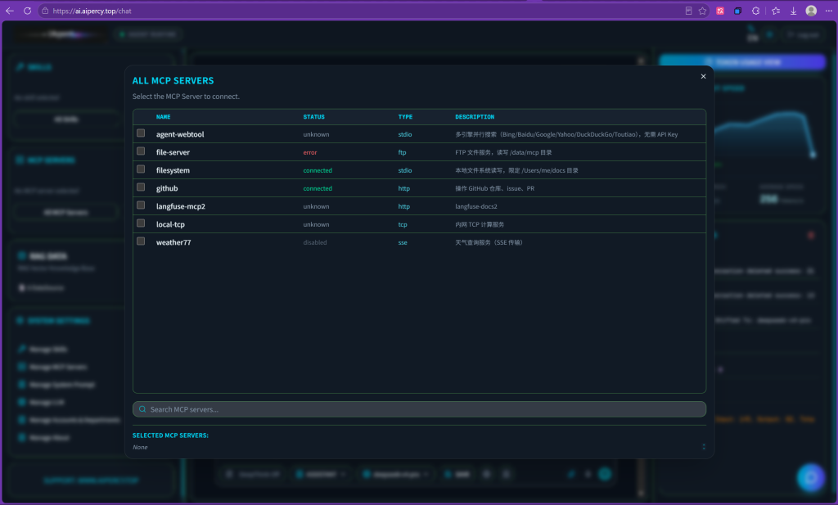Click unknown status in agent-webtool row
This screenshot has width=838, height=505.
click(316, 135)
